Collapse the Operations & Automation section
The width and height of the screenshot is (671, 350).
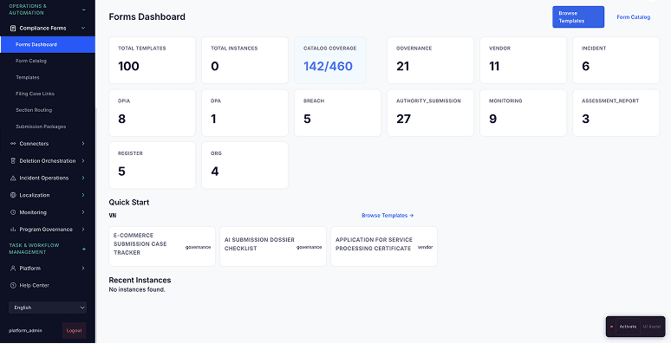point(83,9)
